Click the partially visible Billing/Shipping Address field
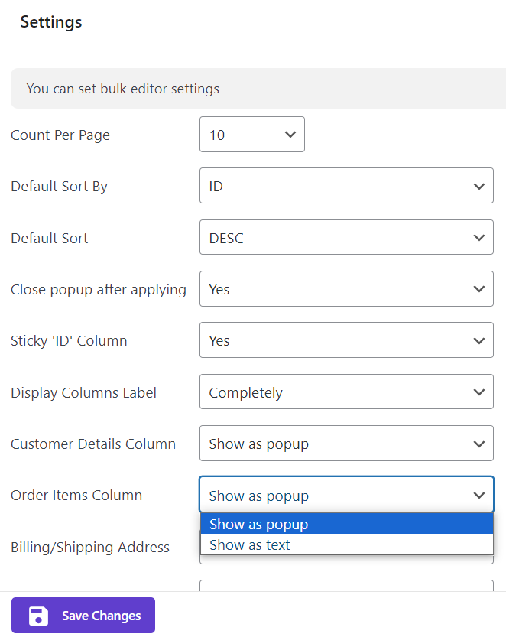 (x=346, y=560)
